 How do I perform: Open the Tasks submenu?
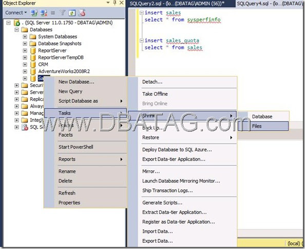click(x=86, y=113)
